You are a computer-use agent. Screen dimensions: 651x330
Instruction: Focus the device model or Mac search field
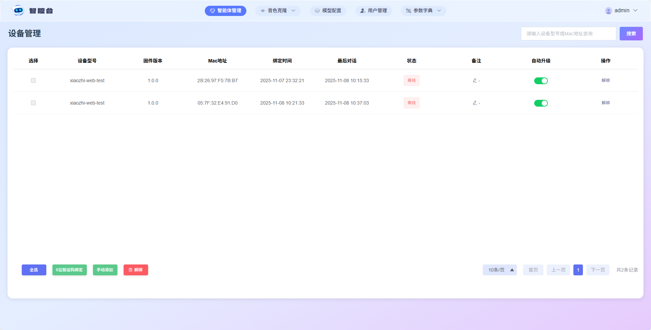[x=568, y=34]
